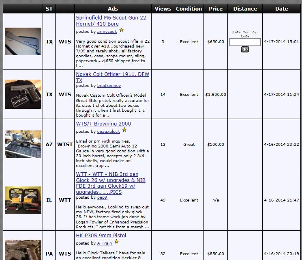The image size is (302, 260).
Task: Click the date 4-17-2014 11:24
Action: click(x=282, y=95)
